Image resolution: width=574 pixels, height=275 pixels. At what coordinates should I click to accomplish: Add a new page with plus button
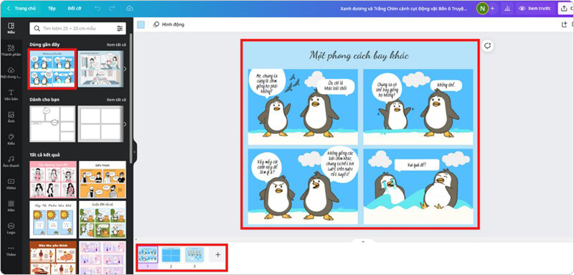218,254
